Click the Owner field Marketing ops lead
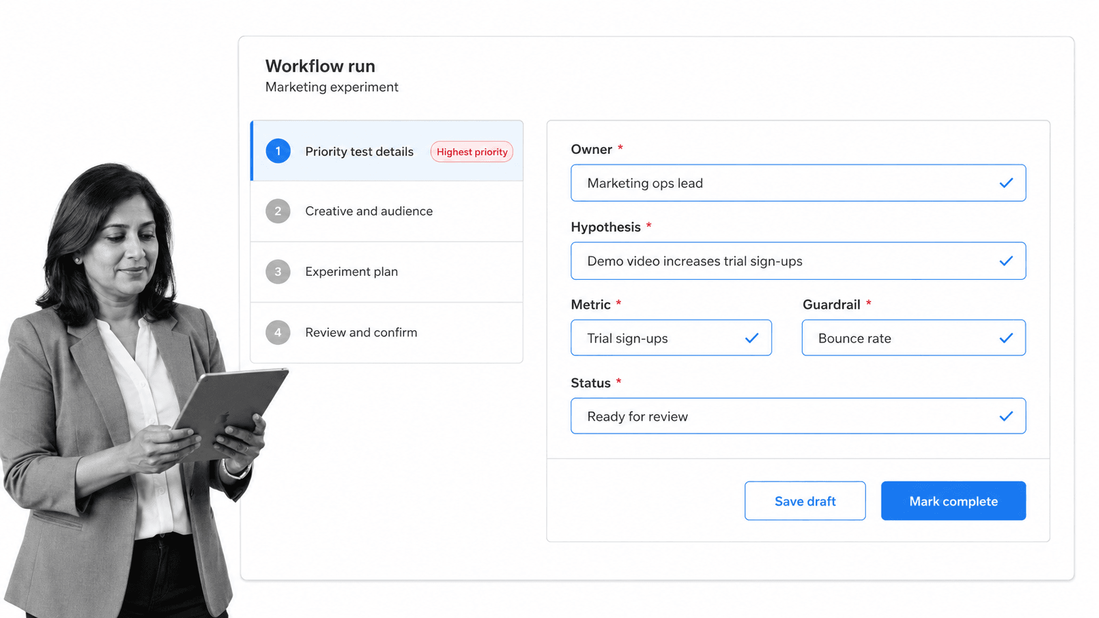The width and height of the screenshot is (1099, 618). point(798,183)
